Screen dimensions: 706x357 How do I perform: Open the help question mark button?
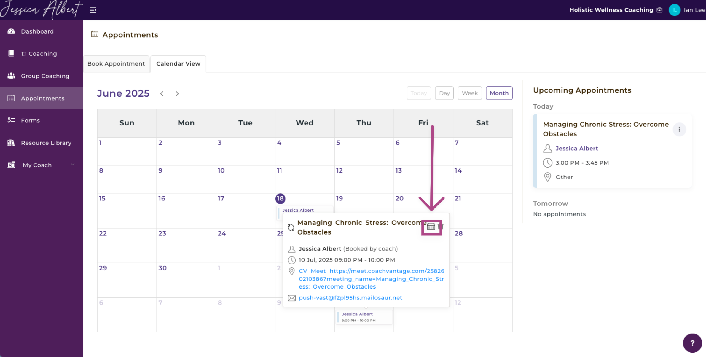(692, 343)
